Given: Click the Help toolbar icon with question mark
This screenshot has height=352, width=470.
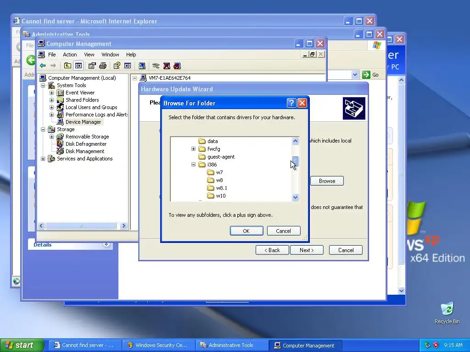Looking at the screenshot, I should (117, 66).
